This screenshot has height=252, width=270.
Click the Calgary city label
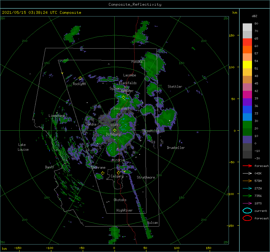[x=117, y=176]
